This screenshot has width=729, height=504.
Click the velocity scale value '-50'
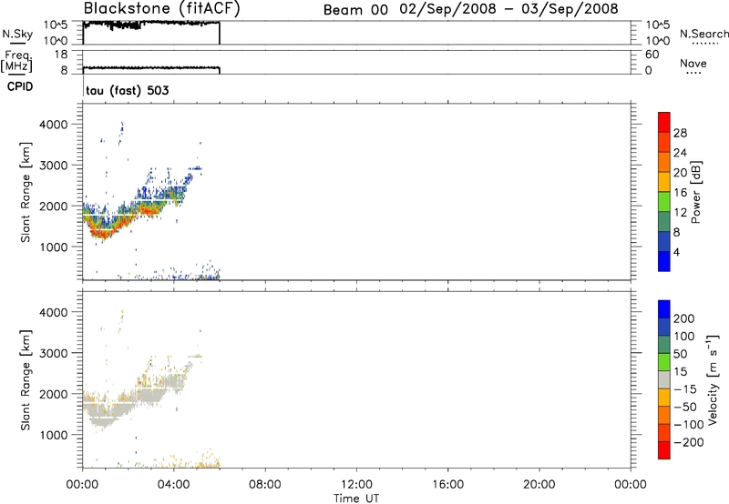coord(684,407)
